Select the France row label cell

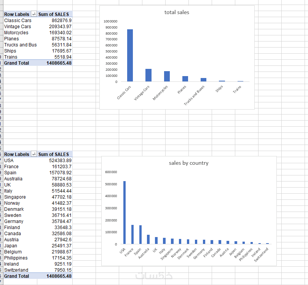tap(20, 166)
